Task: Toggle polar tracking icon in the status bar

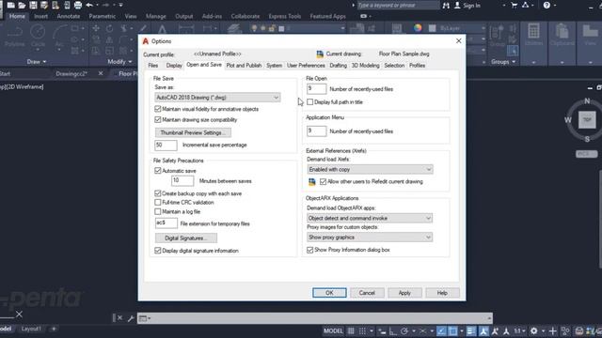Action: click(x=404, y=330)
